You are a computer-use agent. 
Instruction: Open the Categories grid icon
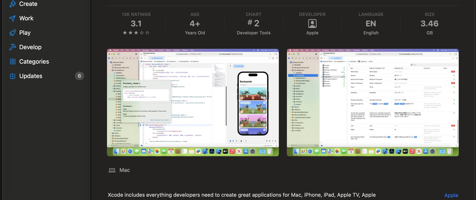pyautogui.click(x=12, y=61)
